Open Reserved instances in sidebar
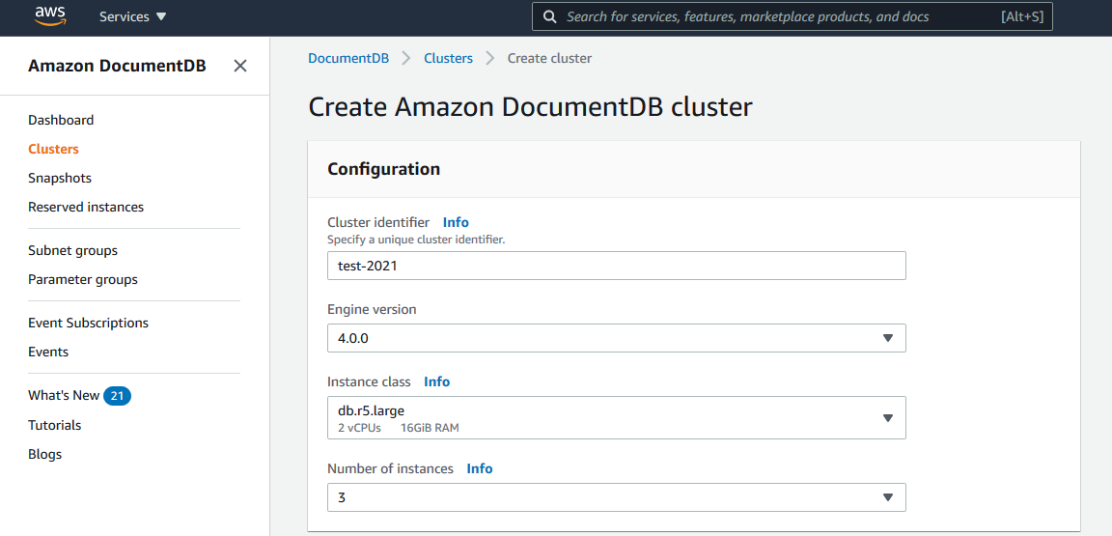1112x536 pixels. pyautogui.click(x=86, y=207)
